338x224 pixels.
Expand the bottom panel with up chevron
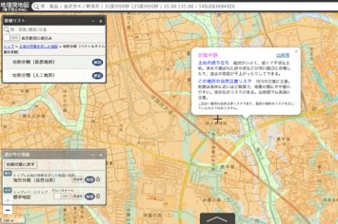[213, 219]
